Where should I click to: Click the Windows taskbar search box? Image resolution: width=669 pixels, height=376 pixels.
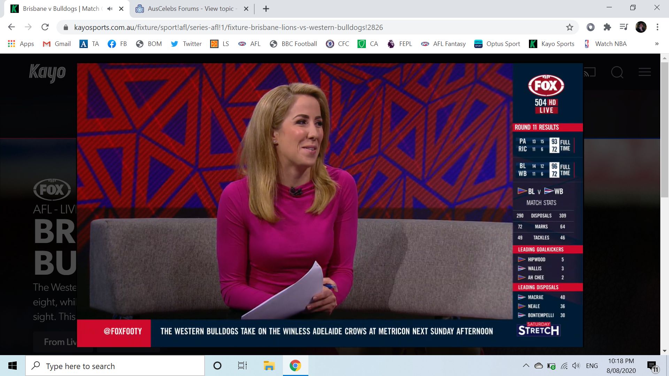point(115,366)
